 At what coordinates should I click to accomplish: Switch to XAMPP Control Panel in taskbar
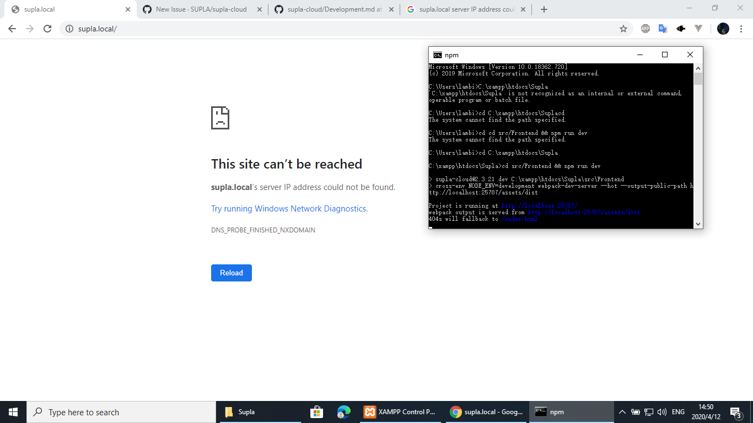point(401,412)
